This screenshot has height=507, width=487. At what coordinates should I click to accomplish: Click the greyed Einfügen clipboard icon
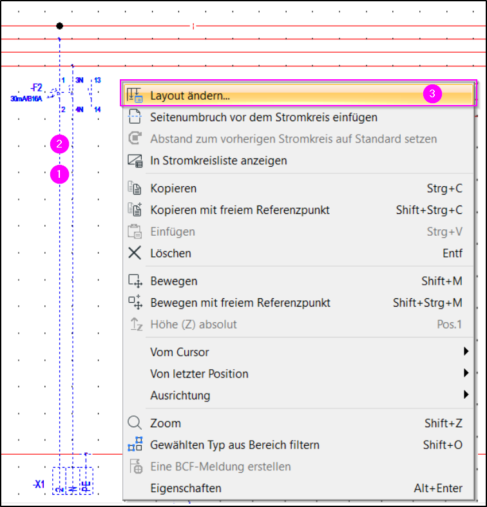tap(135, 231)
